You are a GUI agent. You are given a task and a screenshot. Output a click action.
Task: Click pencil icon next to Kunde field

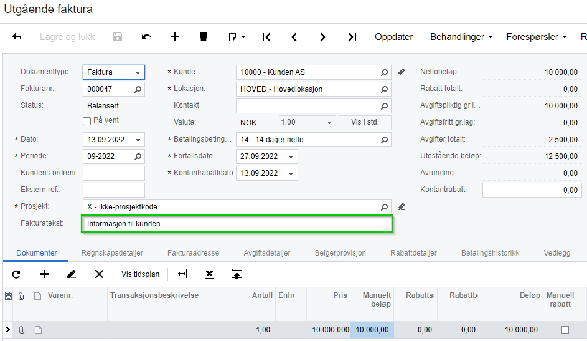(402, 72)
